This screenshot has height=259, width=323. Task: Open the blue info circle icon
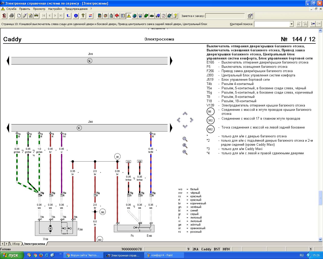coord(76,16)
